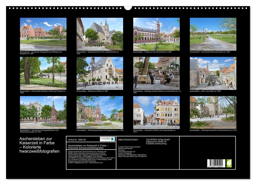Select the Postamt an der Herrenbreite photo
The width and height of the screenshot is (256, 185).
156,34
